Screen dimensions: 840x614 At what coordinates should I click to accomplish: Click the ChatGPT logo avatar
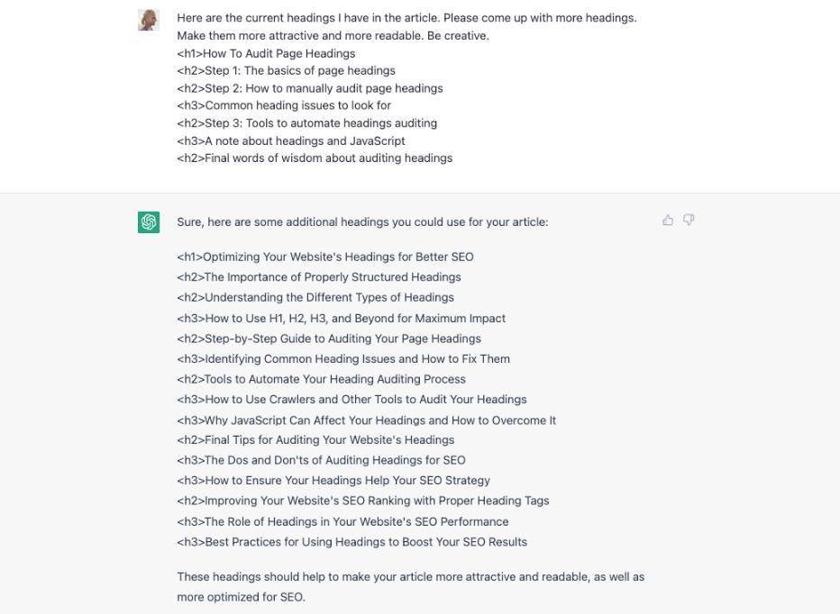(149, 222)
